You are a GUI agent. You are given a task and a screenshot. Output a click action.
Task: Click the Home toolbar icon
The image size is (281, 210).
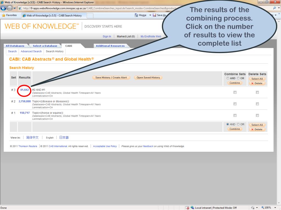pos(136,15)
